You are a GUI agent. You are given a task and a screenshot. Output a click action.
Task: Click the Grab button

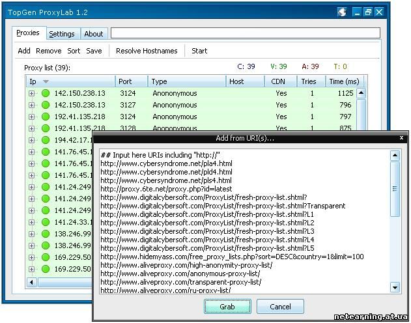pos(227,307)
